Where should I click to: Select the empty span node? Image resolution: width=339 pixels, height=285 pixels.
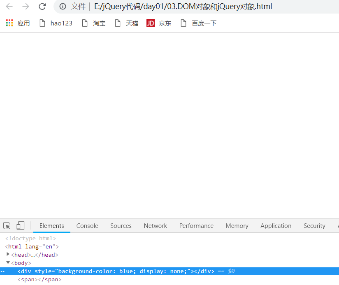[39, 279]
